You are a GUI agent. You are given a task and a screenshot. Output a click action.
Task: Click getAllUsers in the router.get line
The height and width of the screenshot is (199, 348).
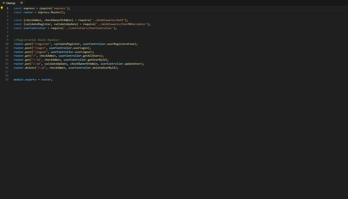pos(92,56)
